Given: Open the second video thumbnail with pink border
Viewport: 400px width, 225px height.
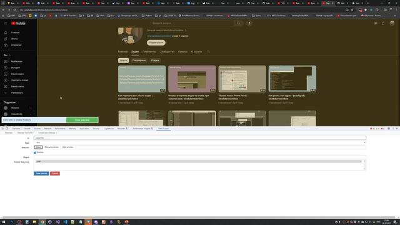Looking at the screenshot, I should coord(192,79).
